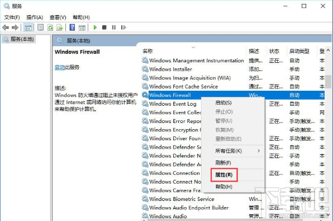Click the services list scrollbar thumb

[329, 82]
